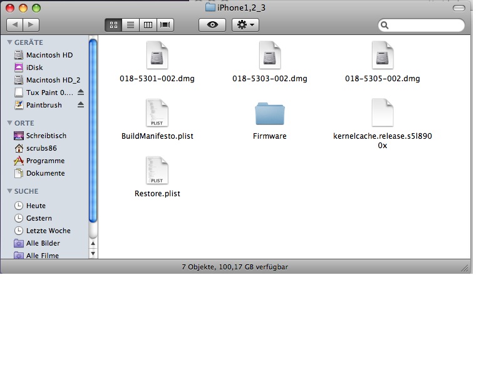Eject the Paintbrush volume
This screenshot has height=375, width=501.
(x=80, y=105)
